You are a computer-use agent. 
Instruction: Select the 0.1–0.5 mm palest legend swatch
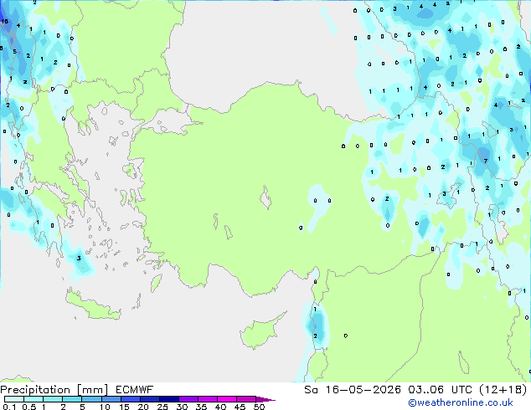(x=14, y=399)
